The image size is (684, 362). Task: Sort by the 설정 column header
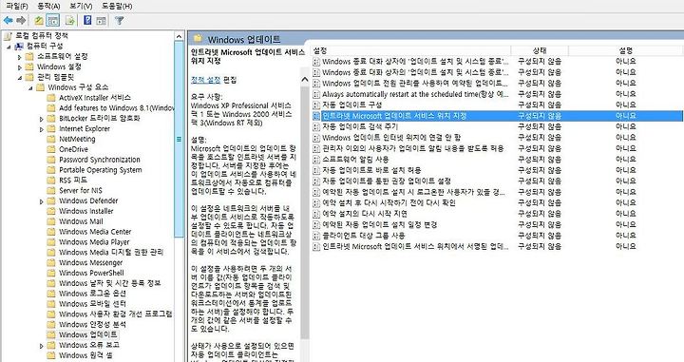tap(411, 50)
